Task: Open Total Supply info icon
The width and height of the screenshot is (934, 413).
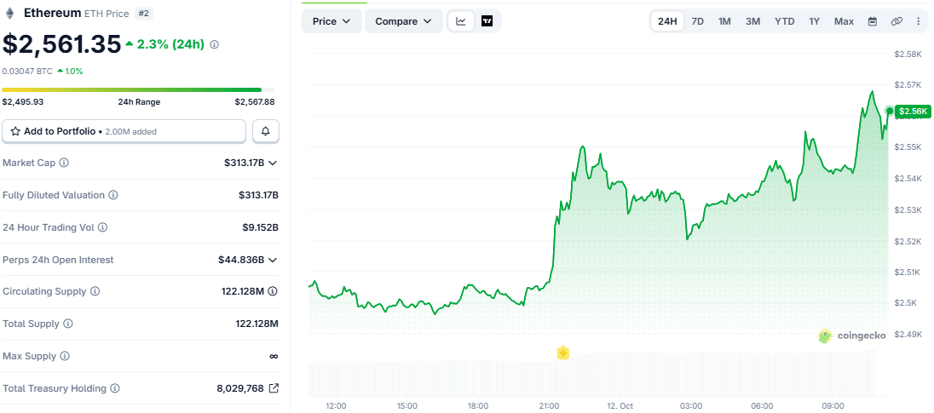Action: click(68, 324)
